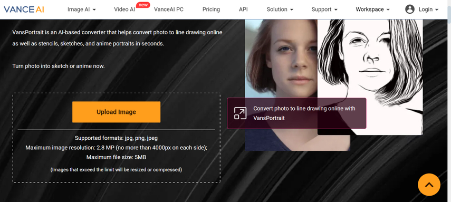Click the VanceAI logo
The height and width of the screenshot is (202, 451).
[x=24, y=9]
